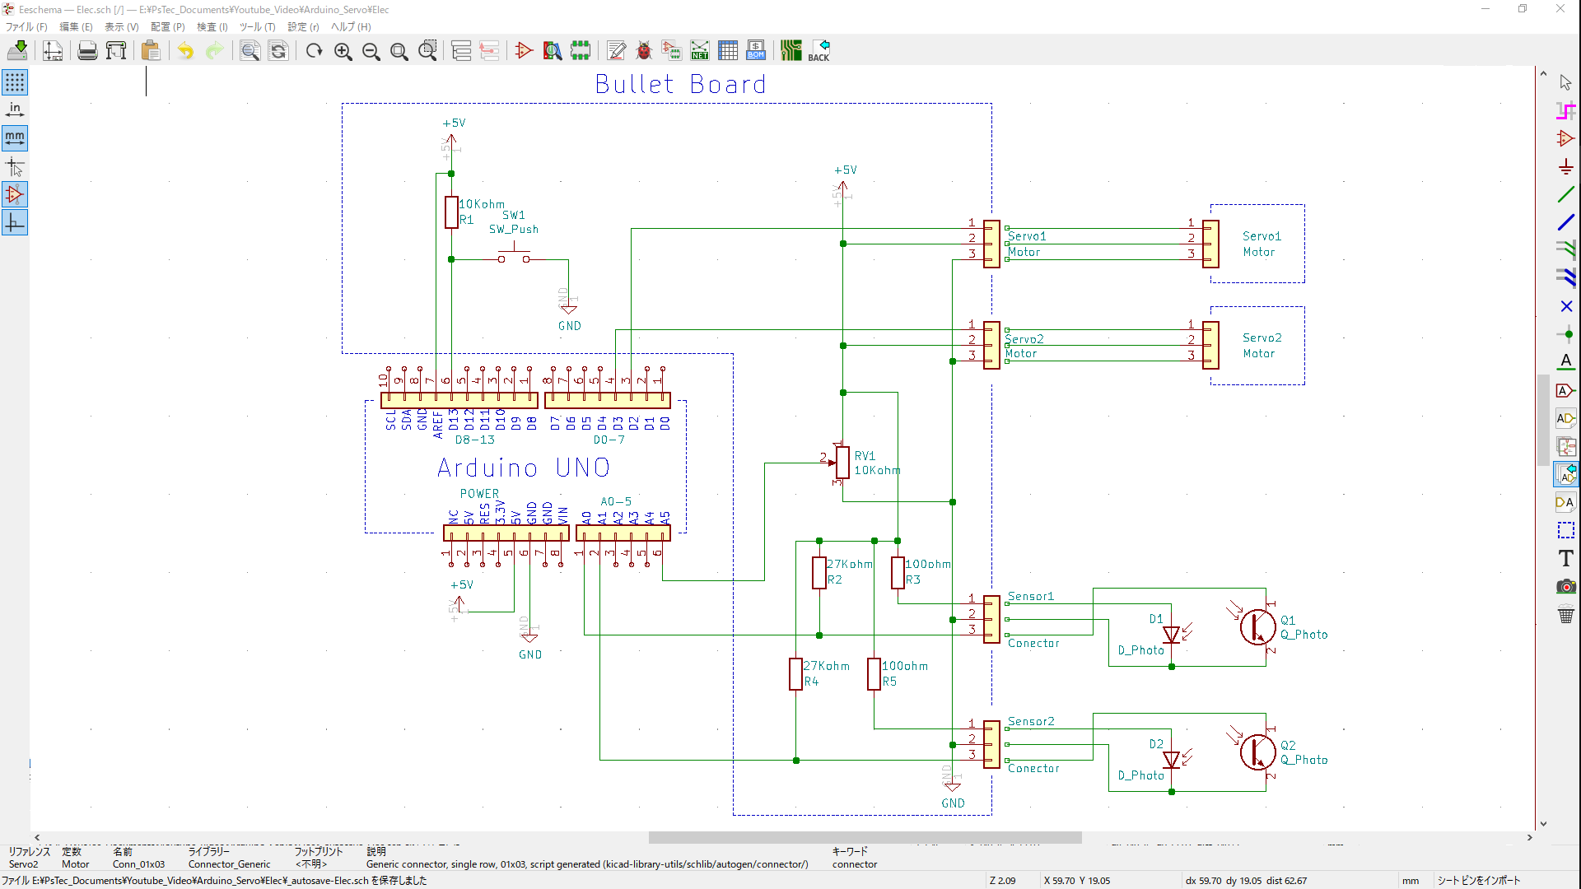Image resolution: width=1581 pixels, height=889 pixels.
Task: Open the ファイル (F) menu
Action: 26,27
